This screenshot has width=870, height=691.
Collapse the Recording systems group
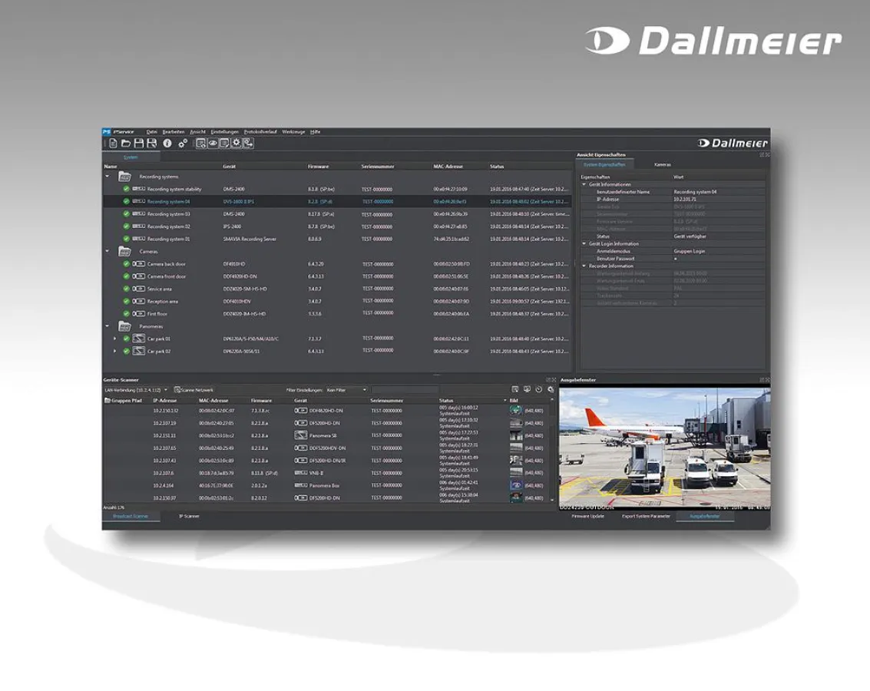106,176
